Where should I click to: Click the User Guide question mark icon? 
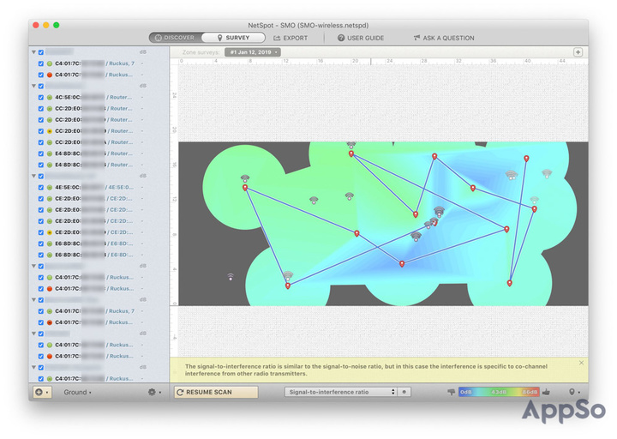(341, 38)
